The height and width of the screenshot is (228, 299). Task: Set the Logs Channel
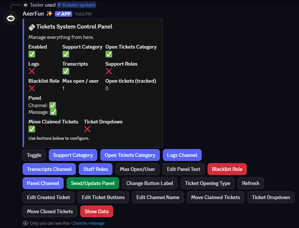[182, 155]
